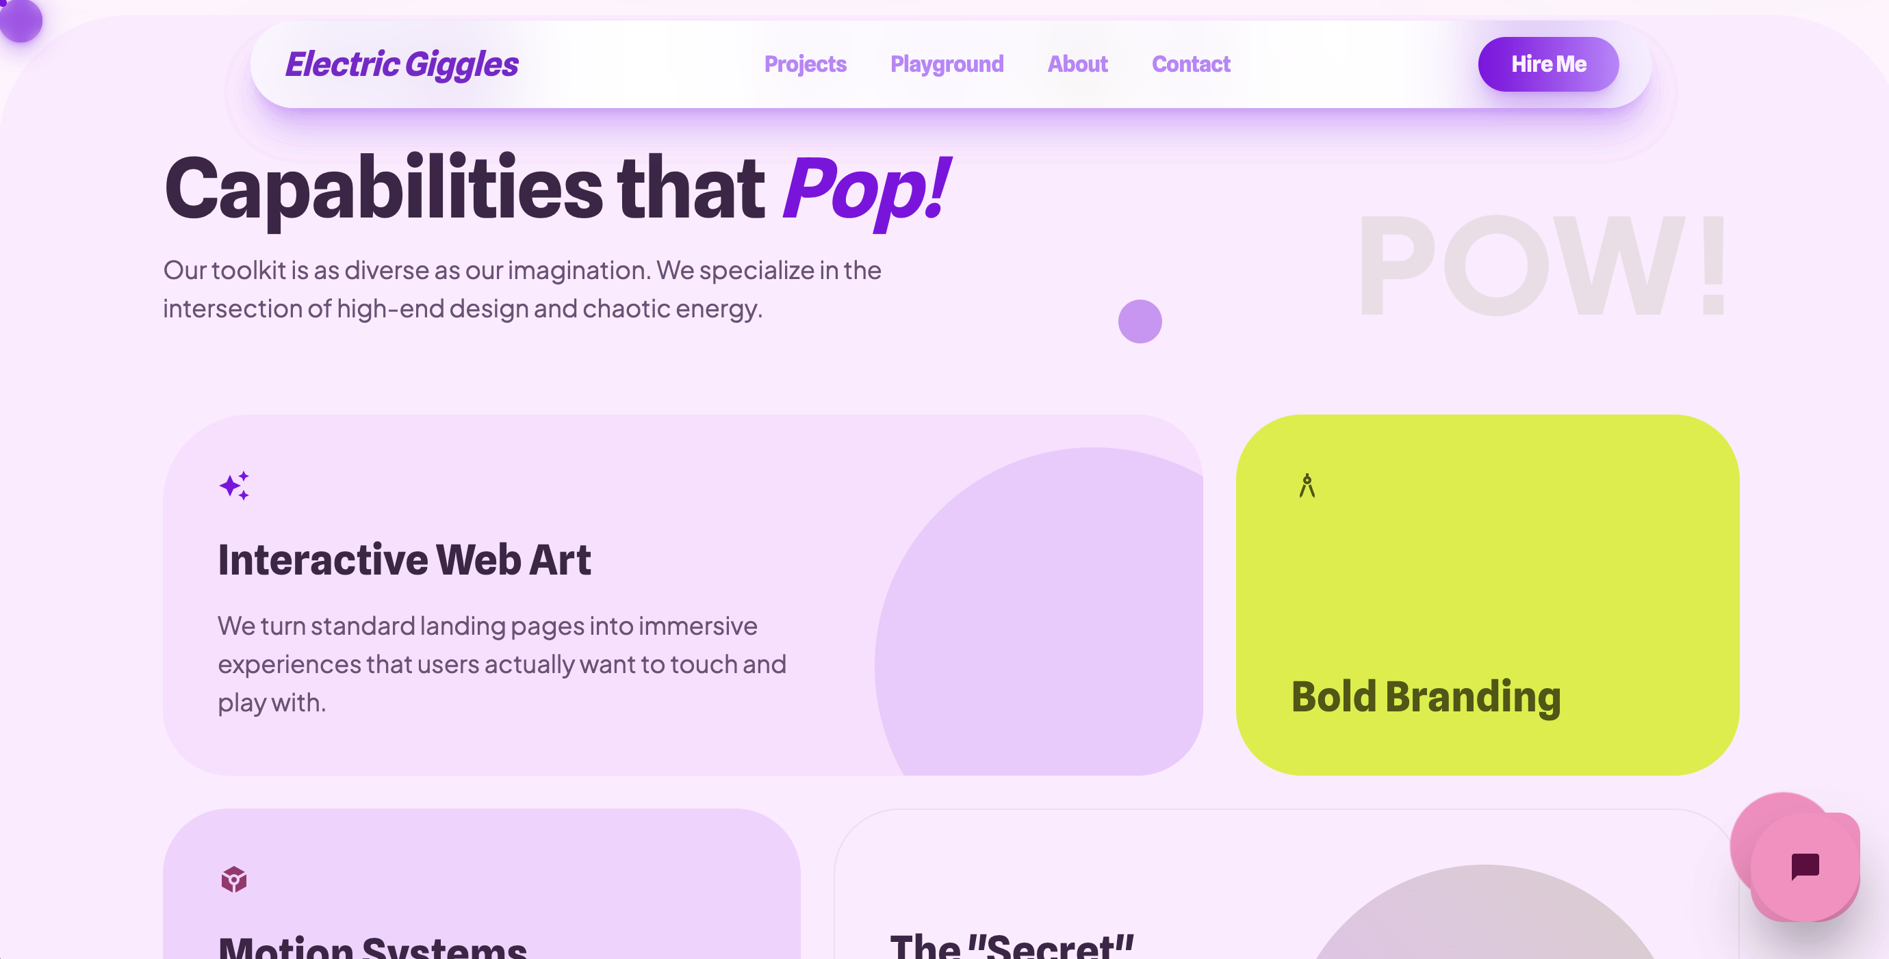This screenshot has height=959, width=1889.
Task: Click the Motion Systems card heading
Action: pyautogui.click(x=372, y=947)
